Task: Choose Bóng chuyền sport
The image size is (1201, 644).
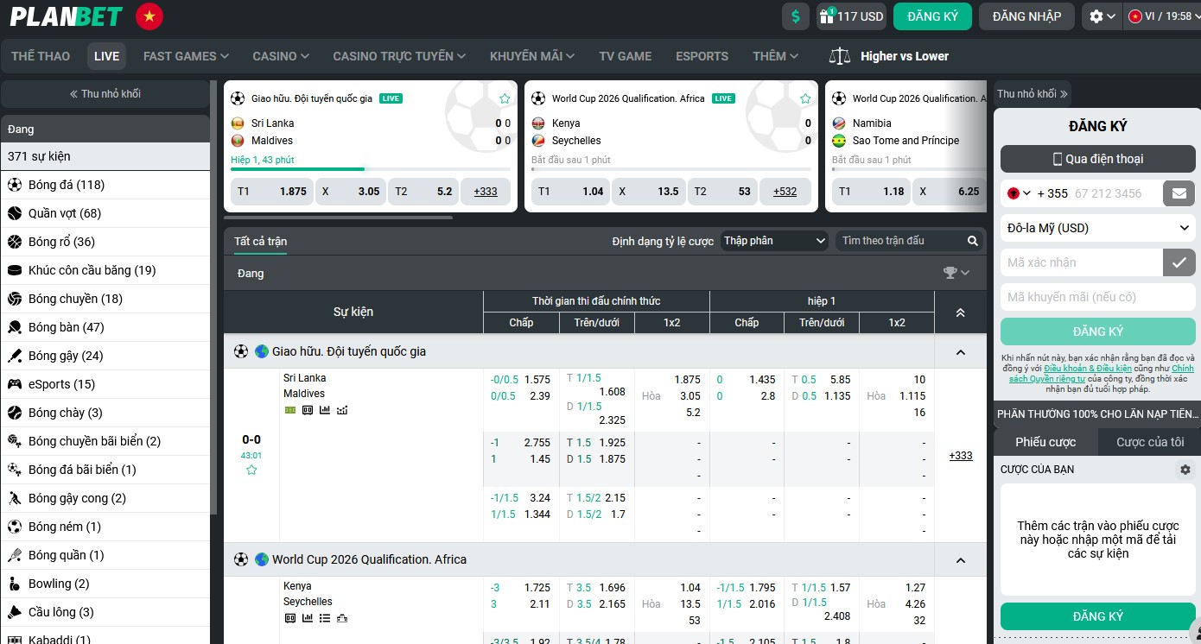Action: (x=105, y=299)
